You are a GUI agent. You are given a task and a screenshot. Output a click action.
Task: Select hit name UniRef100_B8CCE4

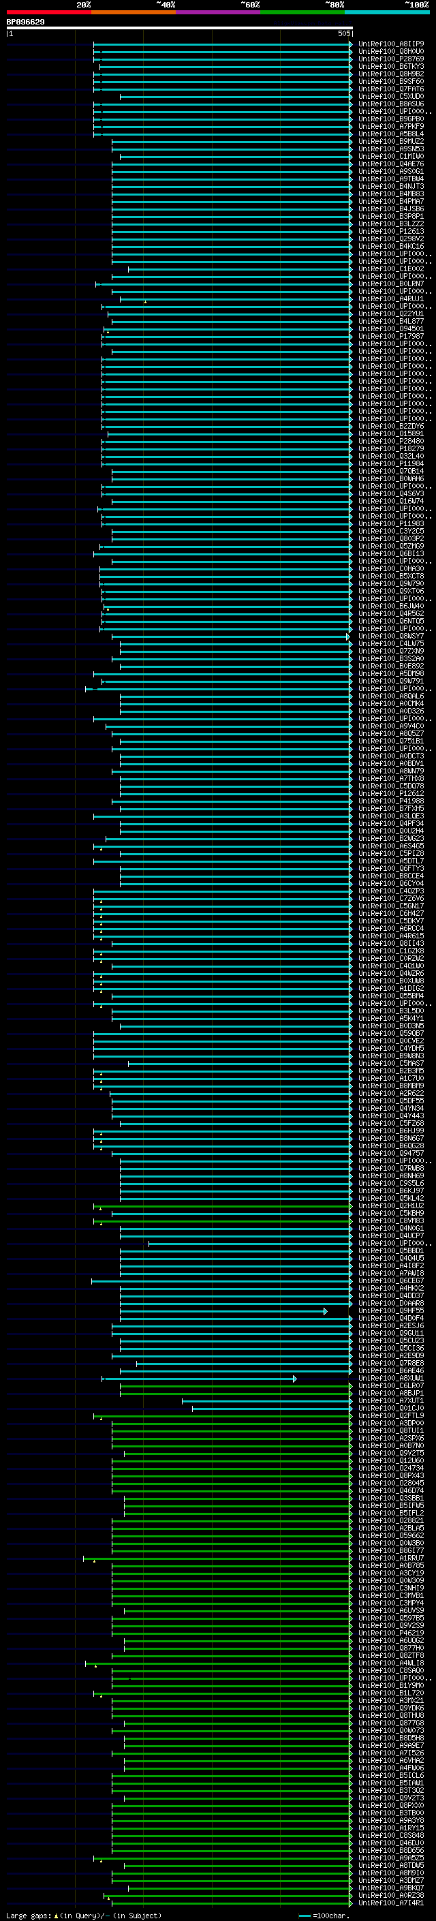coord(391,876)
